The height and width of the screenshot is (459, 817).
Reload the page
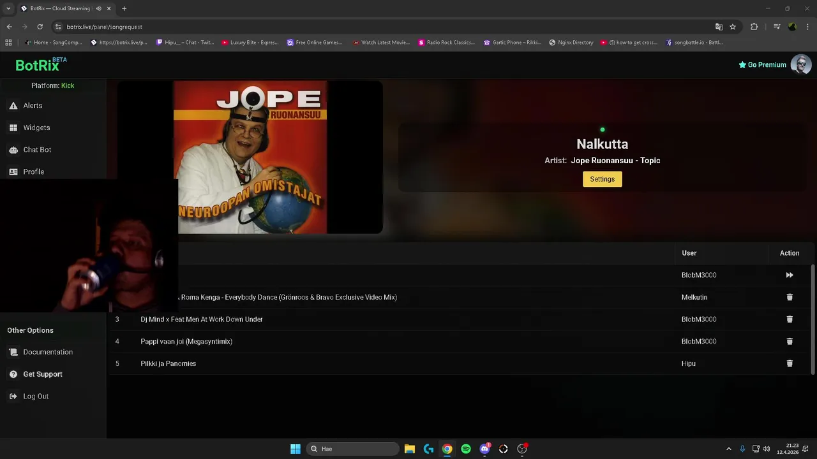[40, 27]
